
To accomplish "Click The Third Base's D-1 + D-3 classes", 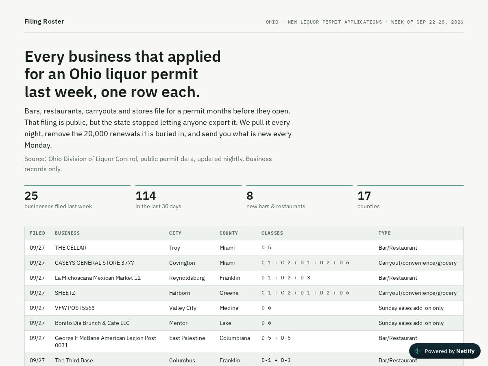I will coord(276,360).
